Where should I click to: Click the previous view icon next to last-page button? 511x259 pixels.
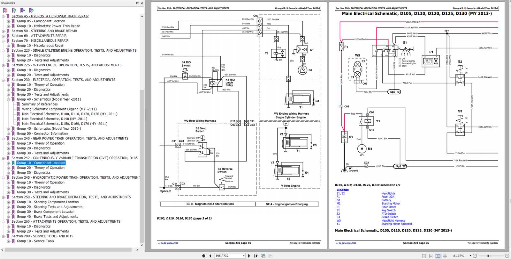[x=263, y=256]
